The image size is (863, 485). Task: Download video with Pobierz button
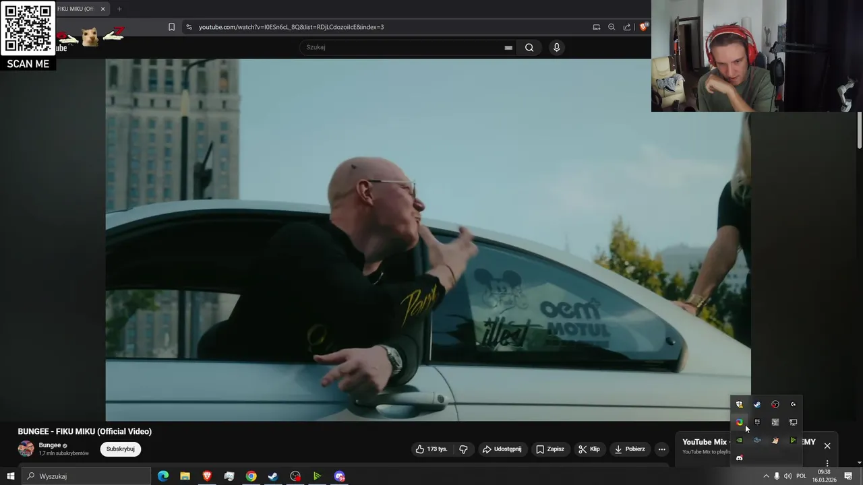[629, 449]
